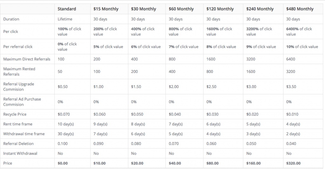The height and width of the screenshot is (169, 325).
Task: Click the 6400% of click value cell
Action: (299, 31)
